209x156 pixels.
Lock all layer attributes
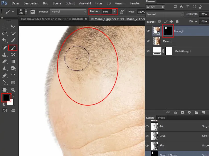point(177,22)
